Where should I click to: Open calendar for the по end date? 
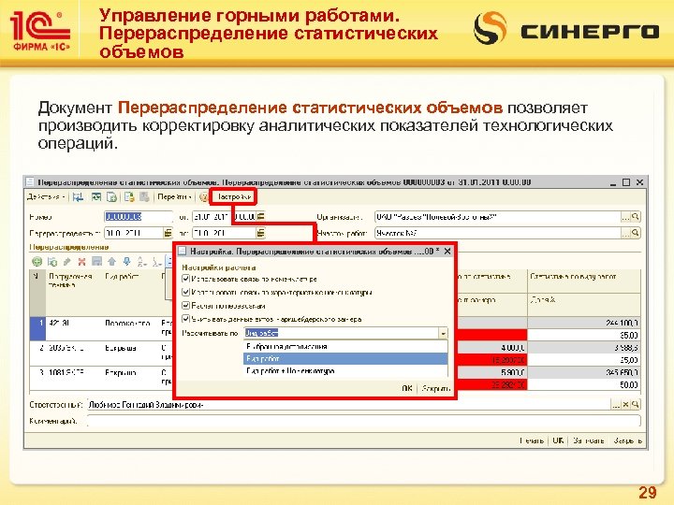coord(260,233)
